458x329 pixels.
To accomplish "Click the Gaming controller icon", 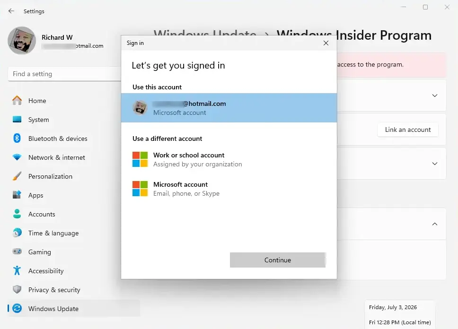I will coord(17,251).
